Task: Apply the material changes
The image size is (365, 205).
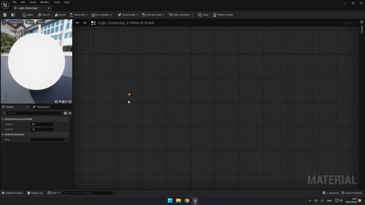Action: coord(28,15)
